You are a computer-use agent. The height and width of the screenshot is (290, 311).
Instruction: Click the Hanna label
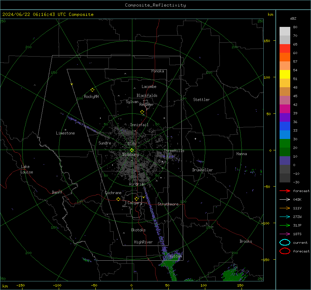coord(242,154)
